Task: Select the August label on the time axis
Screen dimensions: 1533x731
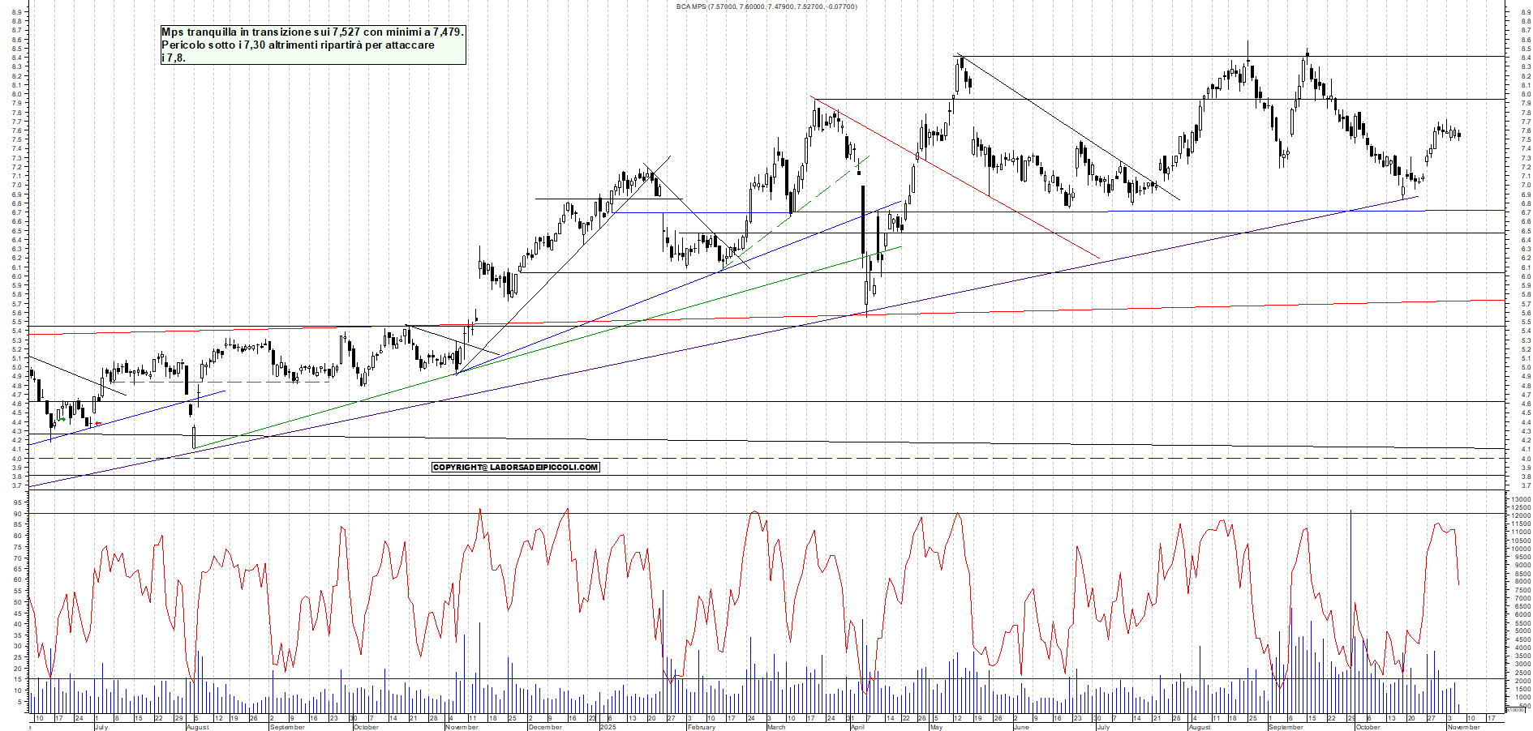Action: click(x=197, y=728)
